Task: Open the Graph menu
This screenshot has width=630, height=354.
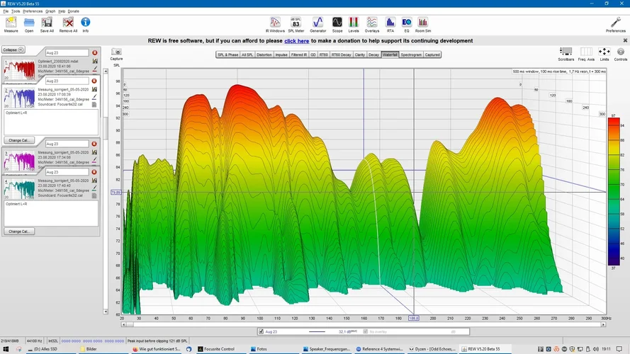Action: click(50, 11)
